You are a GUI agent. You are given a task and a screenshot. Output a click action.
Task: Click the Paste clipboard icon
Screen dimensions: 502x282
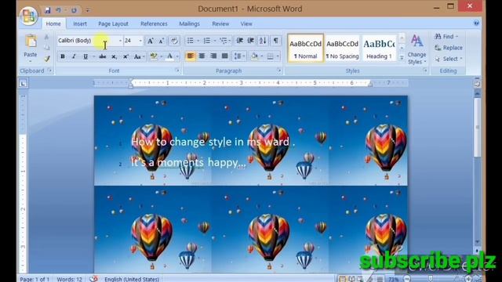[31, 42]
